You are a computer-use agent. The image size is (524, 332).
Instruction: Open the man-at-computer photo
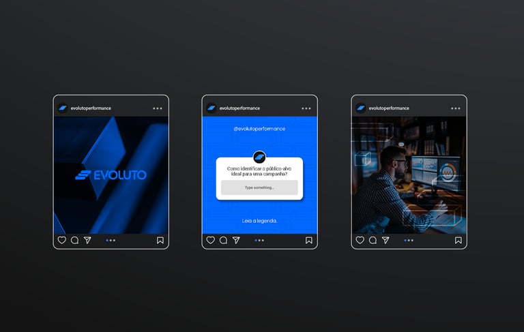[x=409, y=175]
